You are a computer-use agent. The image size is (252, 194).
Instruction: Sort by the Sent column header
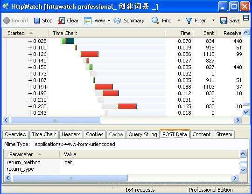pyautogui.click(x=205, y=33)
